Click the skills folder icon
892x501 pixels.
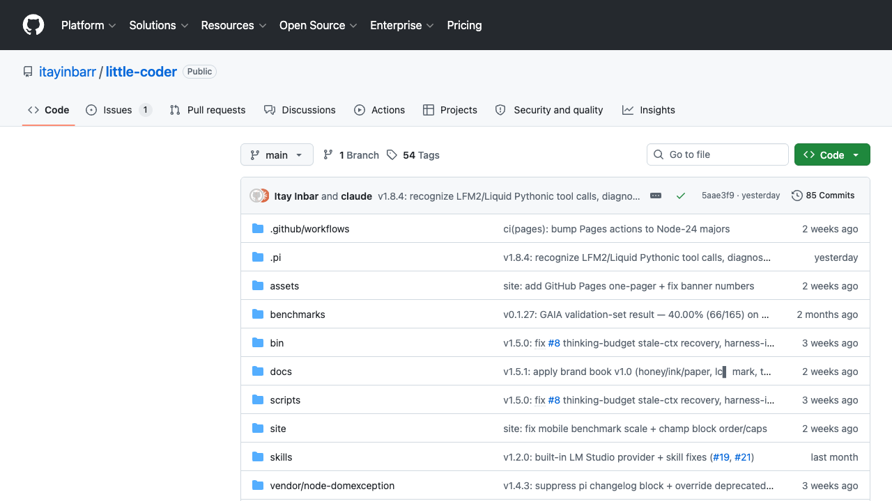258,457
